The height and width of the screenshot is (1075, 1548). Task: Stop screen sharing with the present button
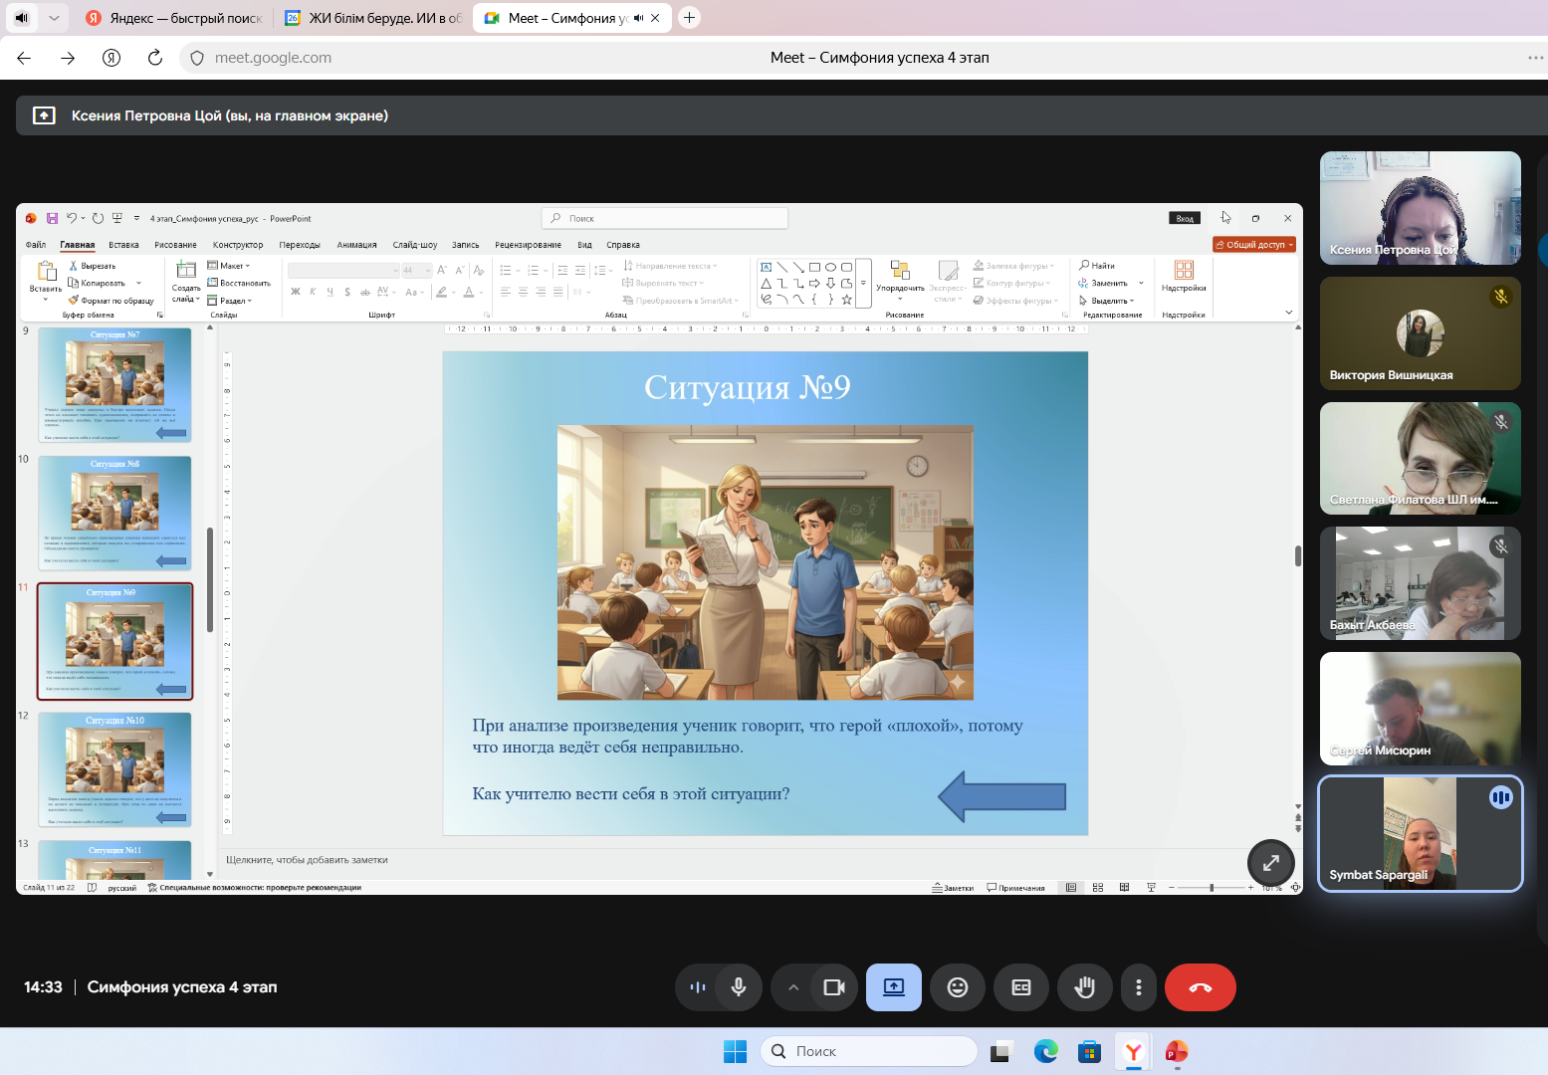click(893, 987)
